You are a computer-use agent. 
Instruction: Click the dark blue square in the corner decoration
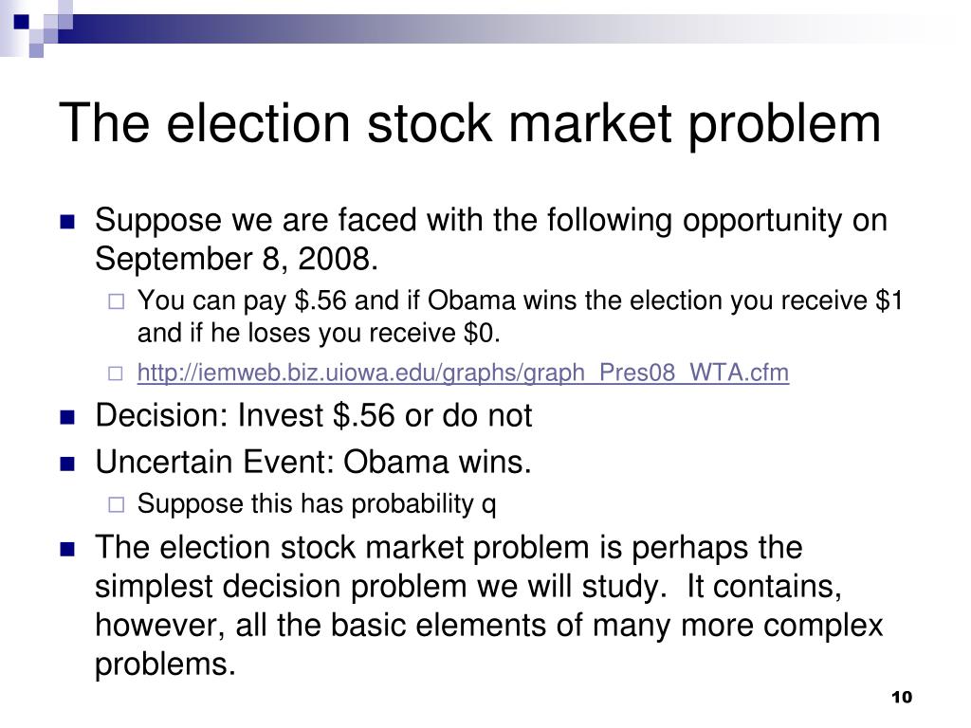tap(22, 22)
